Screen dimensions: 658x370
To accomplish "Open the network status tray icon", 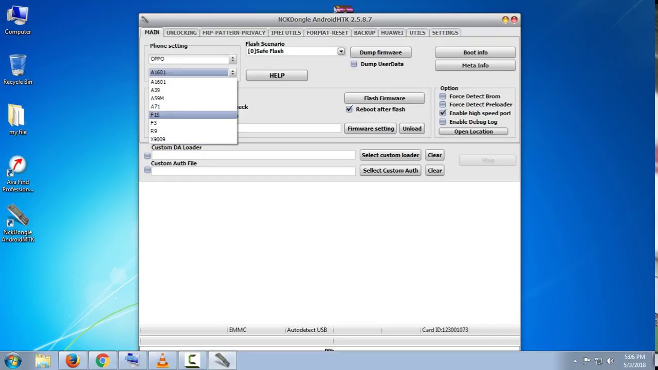I will coord(598,361).
